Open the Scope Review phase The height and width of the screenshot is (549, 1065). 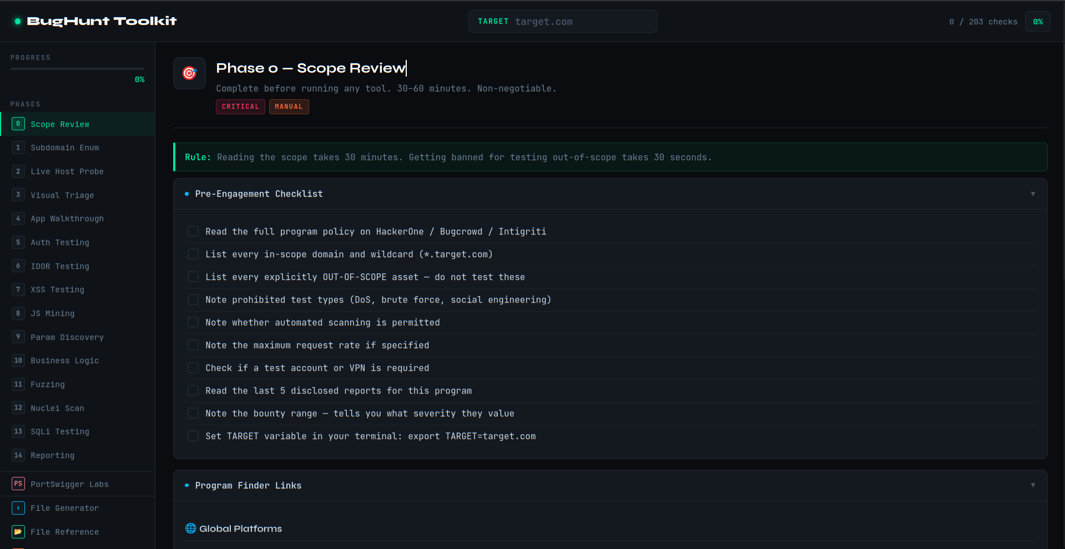coord(78,124)
